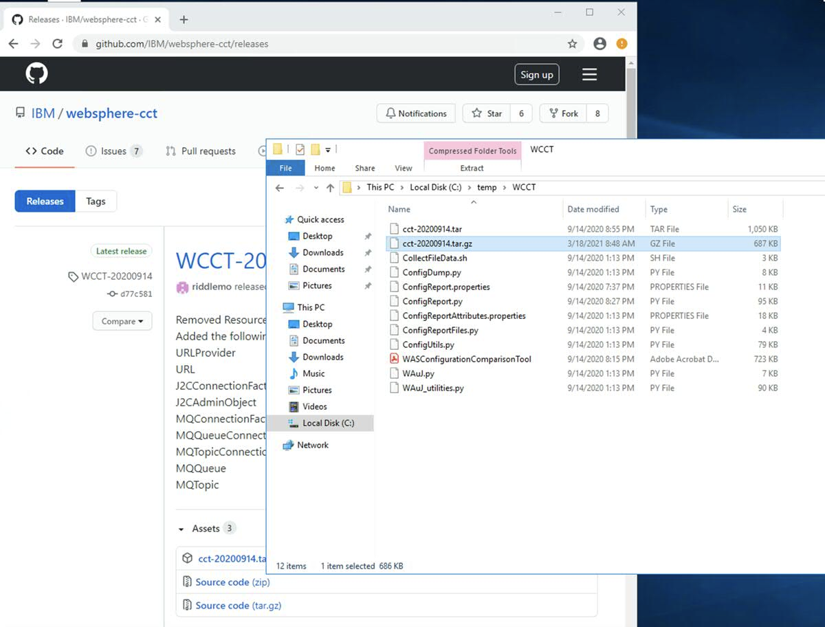Click the GitHub logo in the header
The width and height of the screenshot is (825, 627).
pyautogui.click(x=36, y=73)
